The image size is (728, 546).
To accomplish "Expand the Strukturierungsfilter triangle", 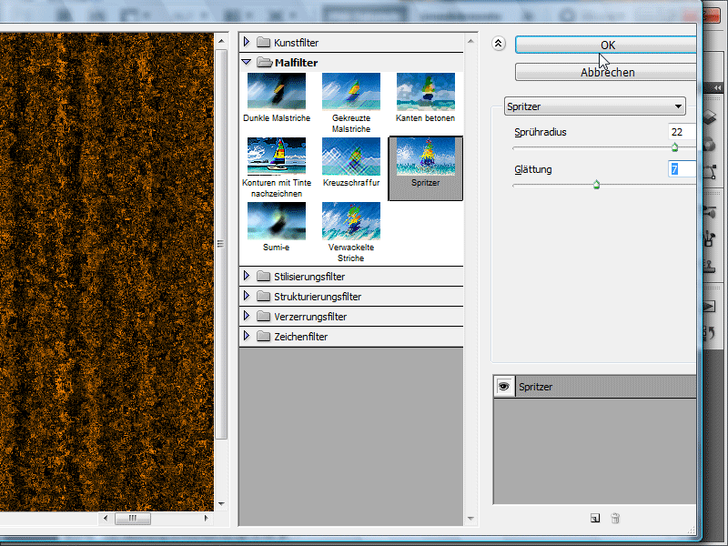I will click(x=247, y=297).
